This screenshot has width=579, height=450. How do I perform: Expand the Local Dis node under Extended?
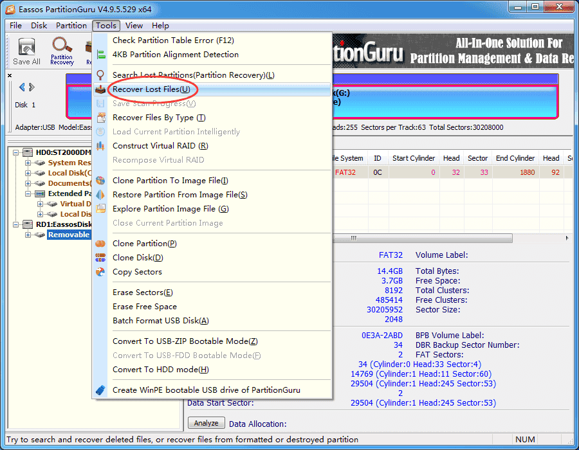tap(40, 214)
